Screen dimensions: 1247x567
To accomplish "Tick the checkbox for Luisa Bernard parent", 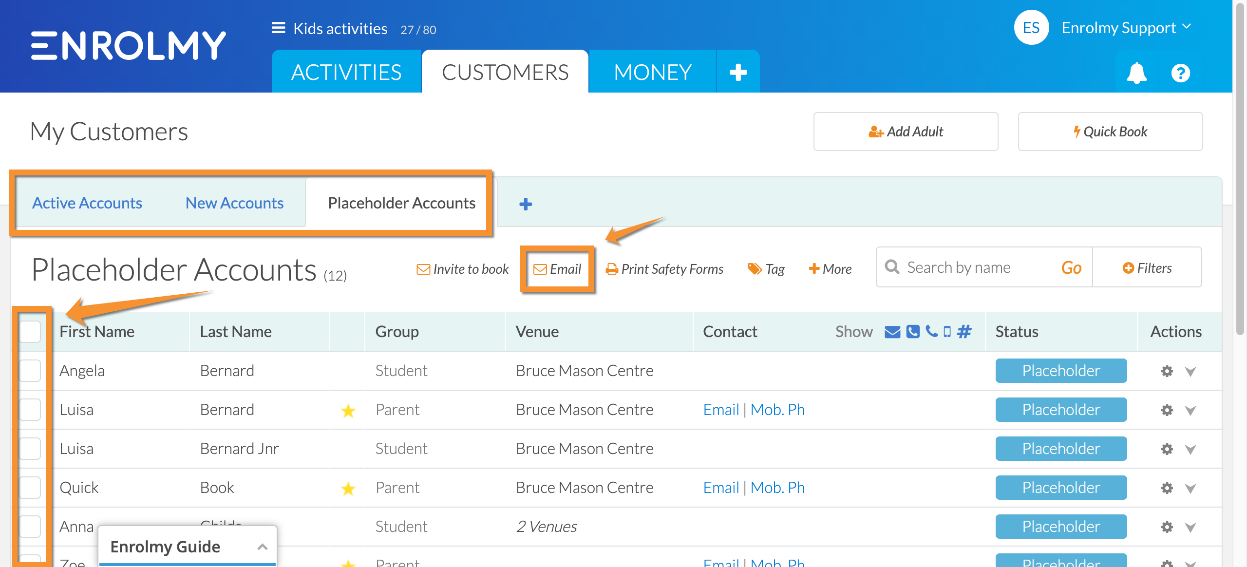I will pyautogui.click(x=30, y=410).
